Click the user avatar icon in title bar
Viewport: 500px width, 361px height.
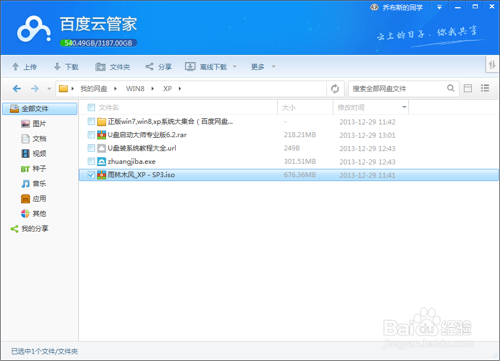[x=374, y=7]
